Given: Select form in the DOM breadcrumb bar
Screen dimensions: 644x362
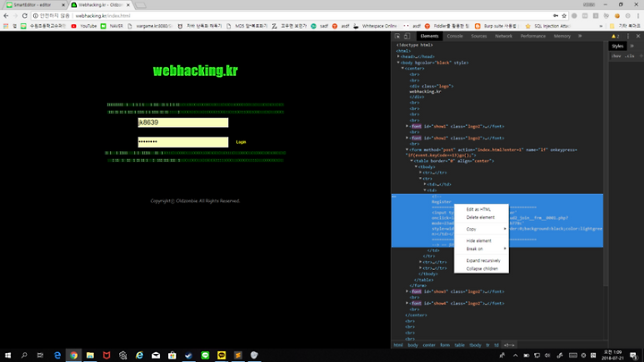Looking at the screenshot, I should (x=445, y=345).
